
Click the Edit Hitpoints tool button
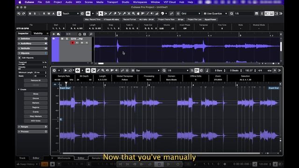click(x=20, y=58)
